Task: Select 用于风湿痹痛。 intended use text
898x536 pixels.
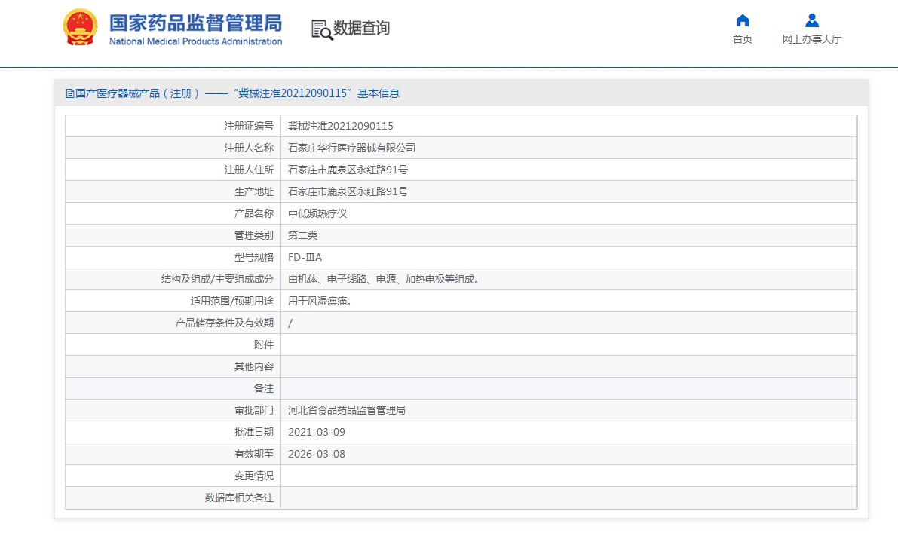Action: tap(320, 301)
